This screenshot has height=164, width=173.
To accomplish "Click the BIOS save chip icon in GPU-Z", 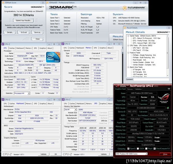I will click(x=168, y=108).
